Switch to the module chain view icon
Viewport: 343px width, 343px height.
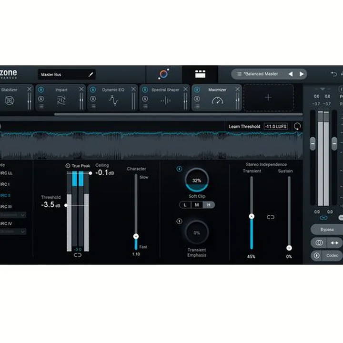200,74
